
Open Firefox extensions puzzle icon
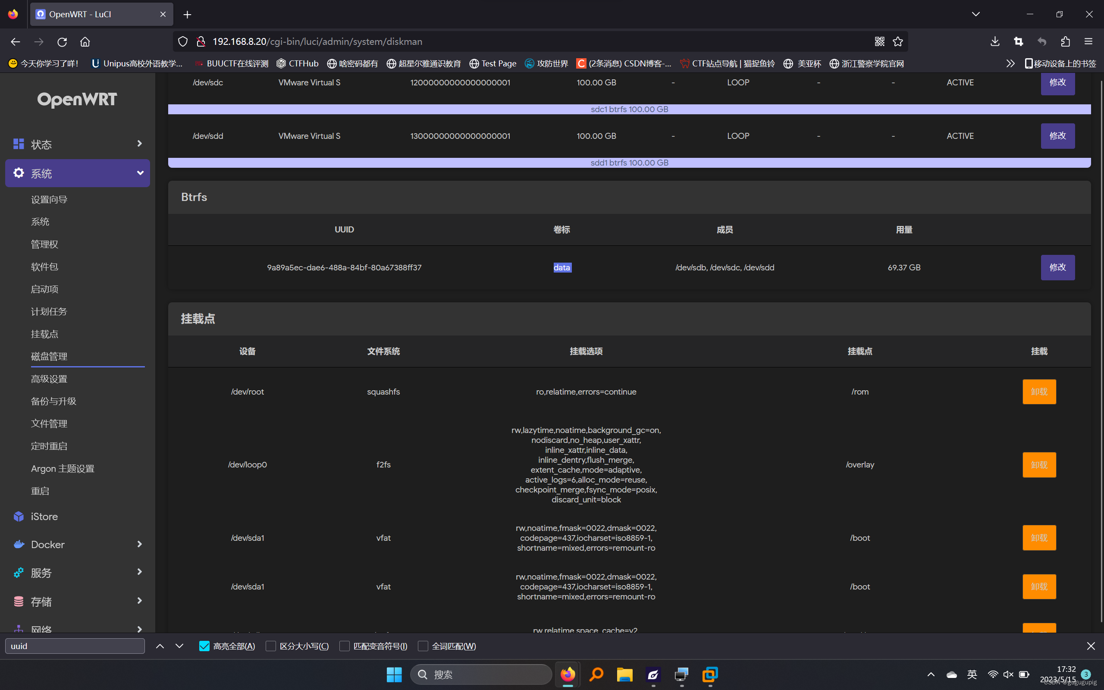click(x=1065, y=41)
